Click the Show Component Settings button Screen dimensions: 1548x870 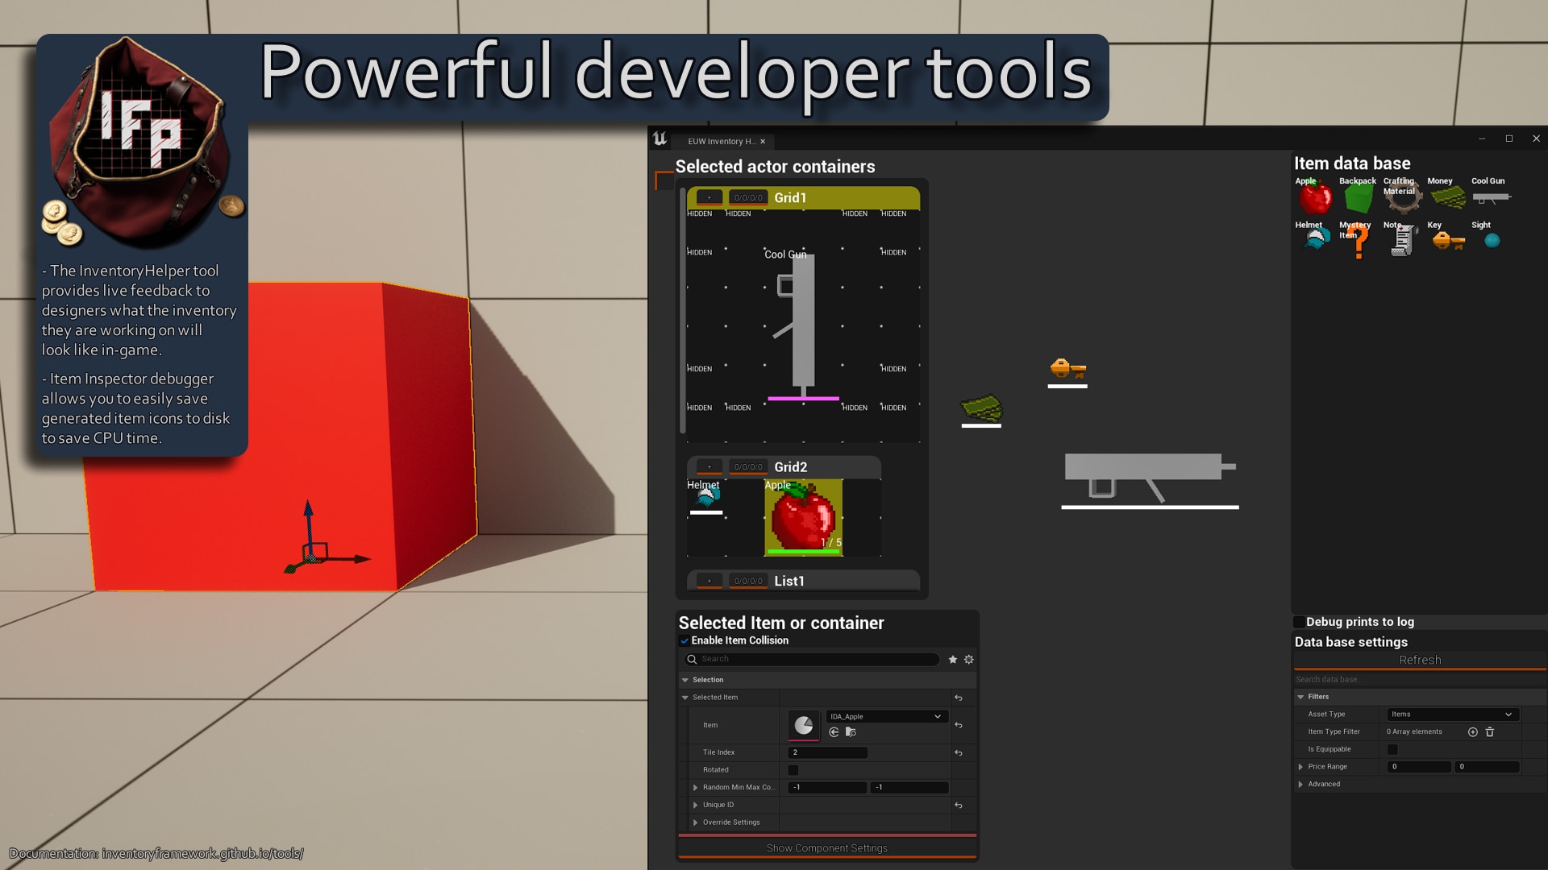826,847
